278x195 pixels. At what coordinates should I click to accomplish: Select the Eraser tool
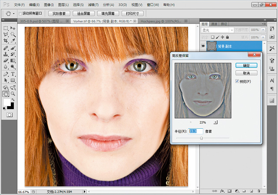(x=6, y=61)
